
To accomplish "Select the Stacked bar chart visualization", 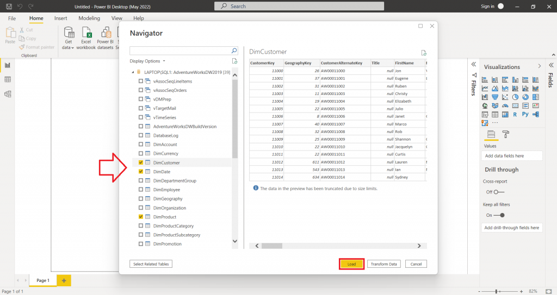I will pos(485,79).
